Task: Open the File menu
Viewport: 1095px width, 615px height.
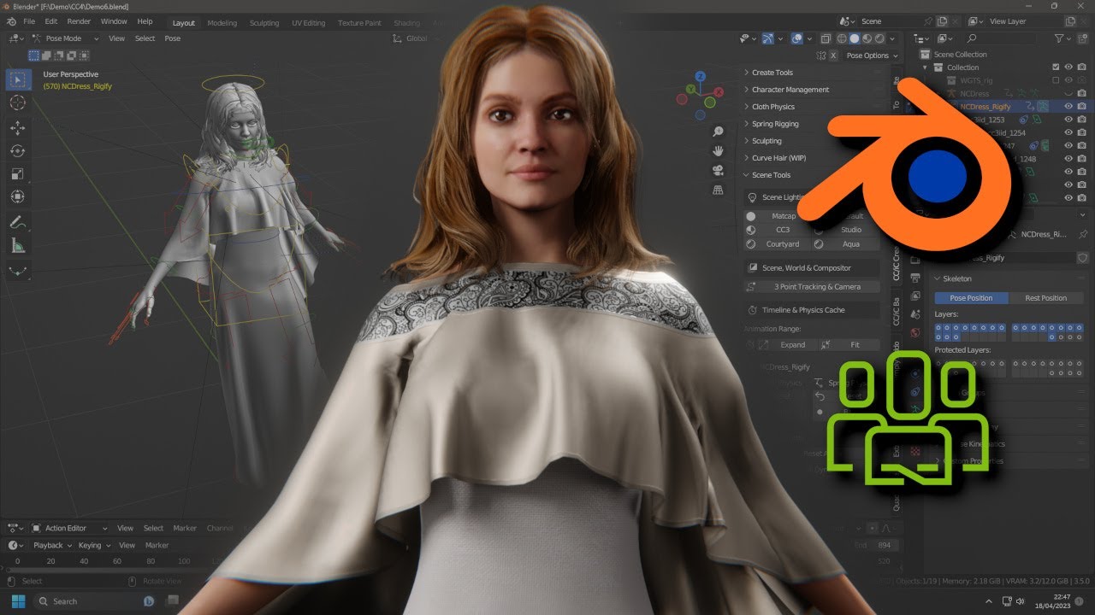Action: point(29,21)
